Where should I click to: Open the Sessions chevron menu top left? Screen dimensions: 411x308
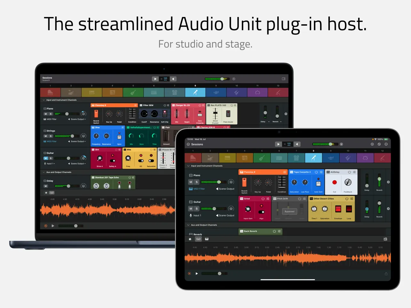188,144
